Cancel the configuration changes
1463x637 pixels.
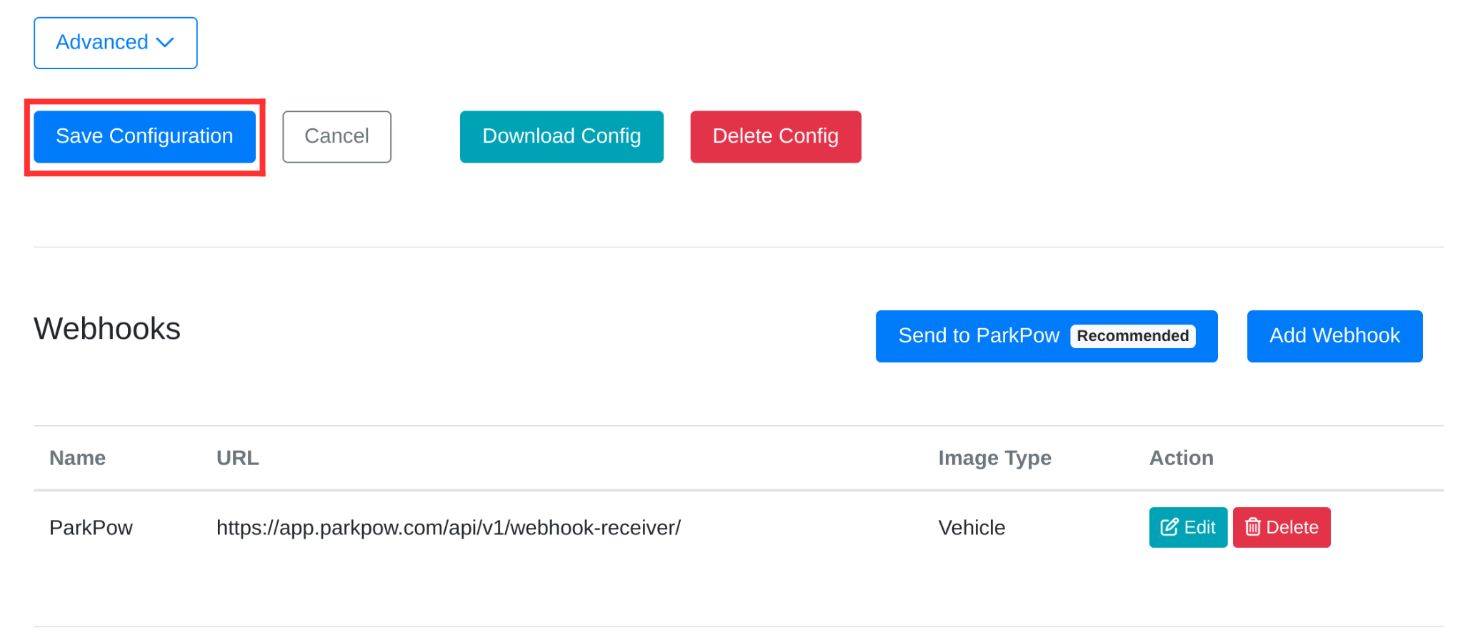[x=336, y=136]
